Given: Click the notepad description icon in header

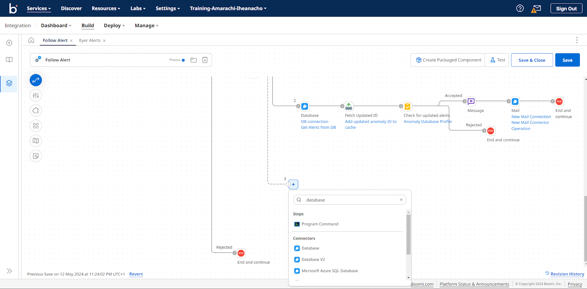Looking at the screenshot, I should [x=205, y=60].
